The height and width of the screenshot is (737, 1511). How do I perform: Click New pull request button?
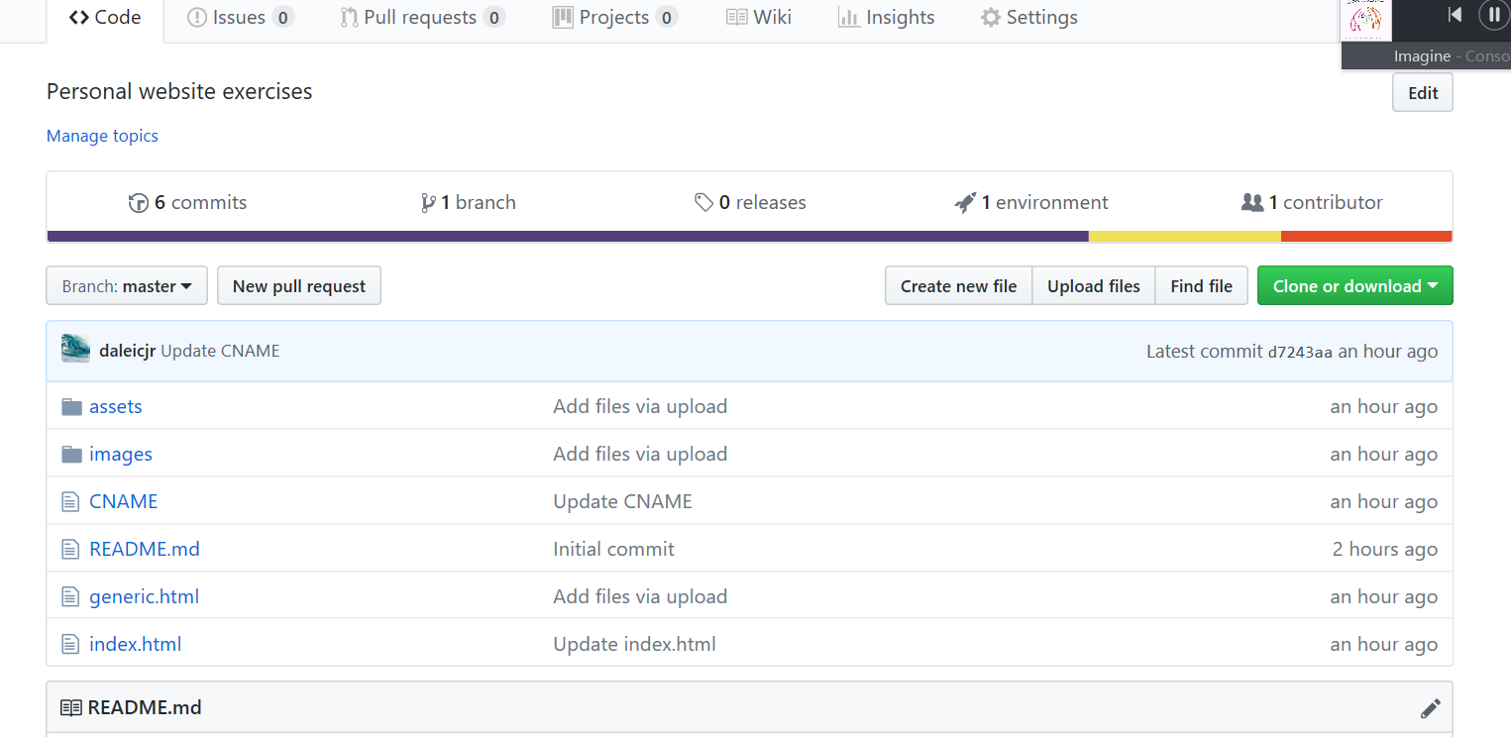(x=299, y=286)
